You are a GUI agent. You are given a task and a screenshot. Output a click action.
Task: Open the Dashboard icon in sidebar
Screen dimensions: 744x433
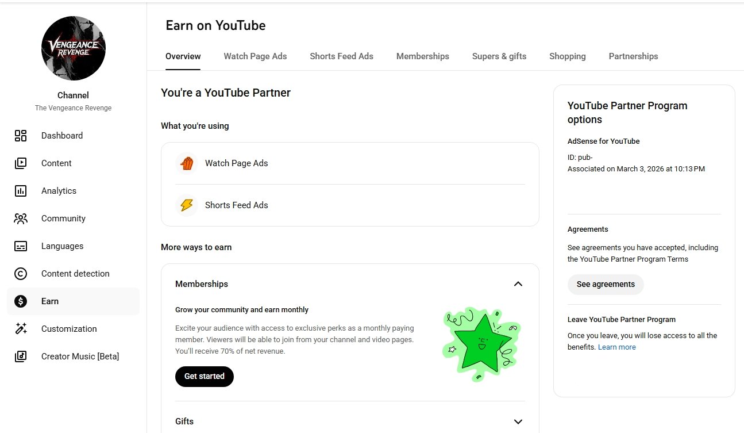click(x=21, y=136)
